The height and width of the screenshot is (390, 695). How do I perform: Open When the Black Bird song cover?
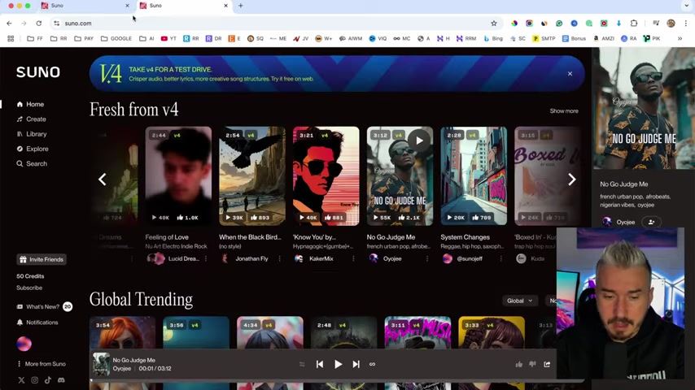pyautogui.click(x=252, y=176)
